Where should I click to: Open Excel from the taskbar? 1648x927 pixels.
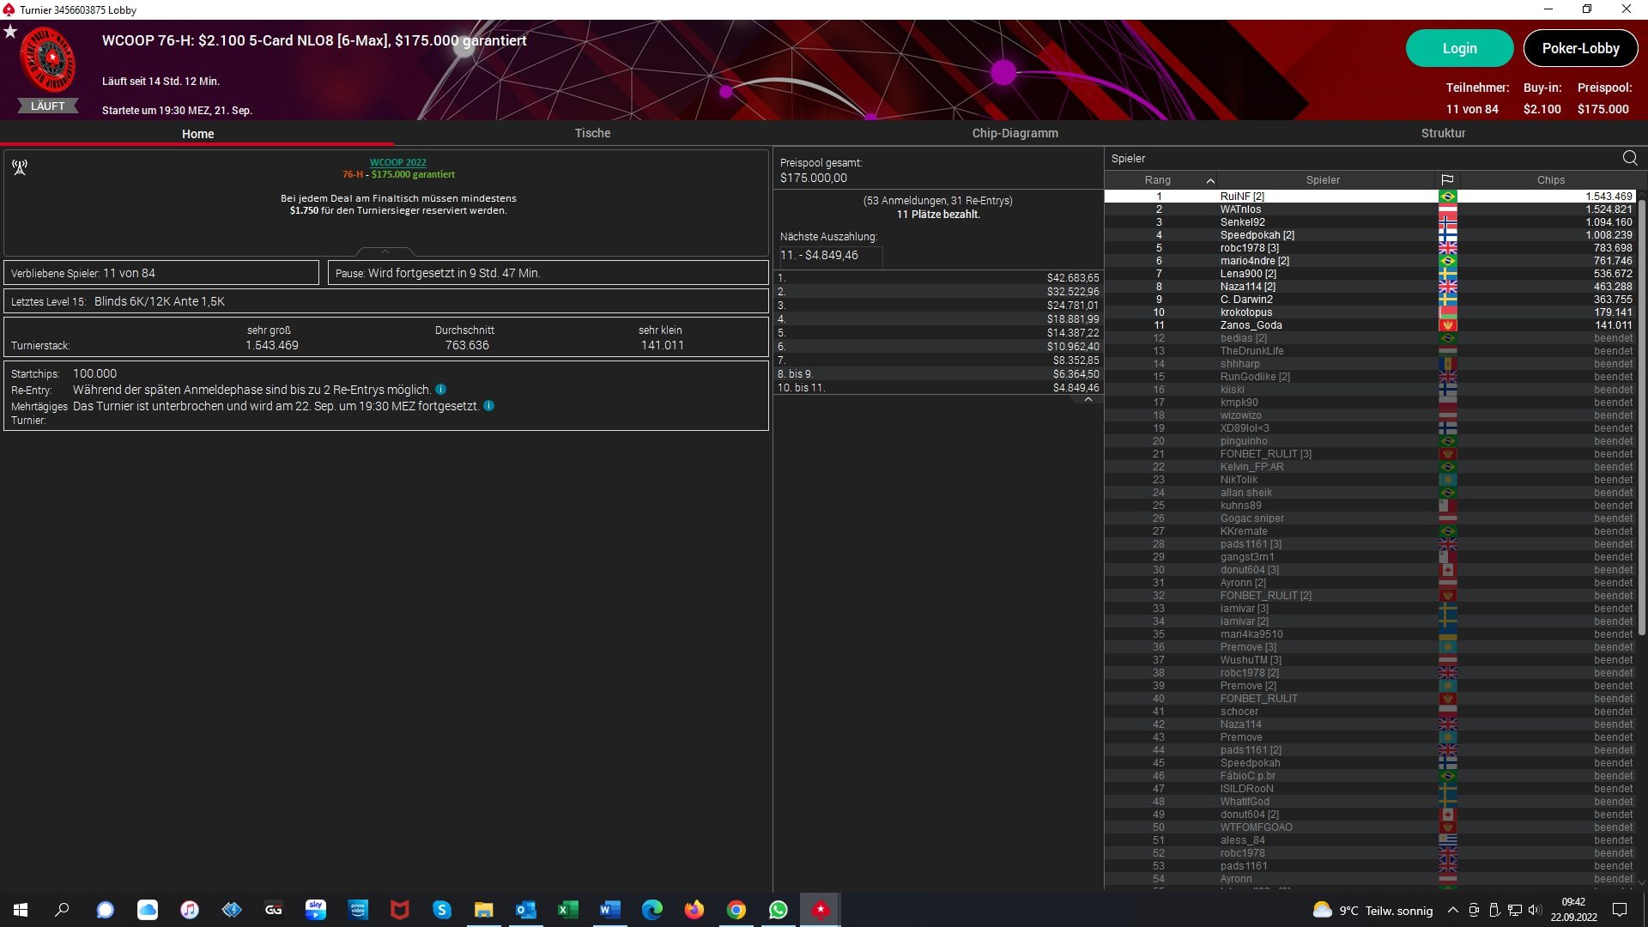tap(567, 910)
